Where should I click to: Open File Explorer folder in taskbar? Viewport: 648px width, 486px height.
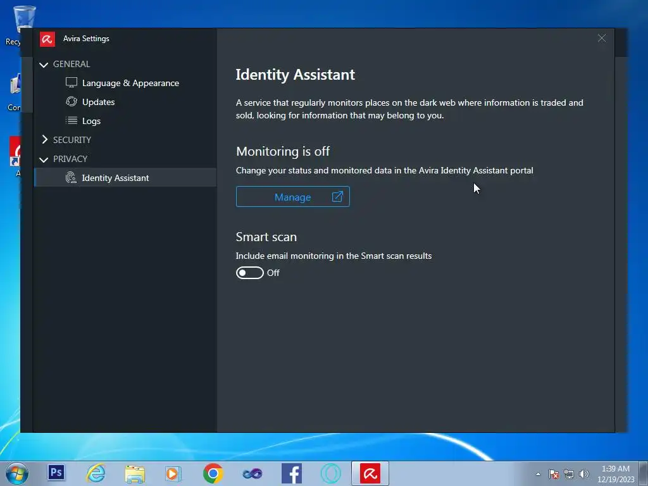coord(135,473)
